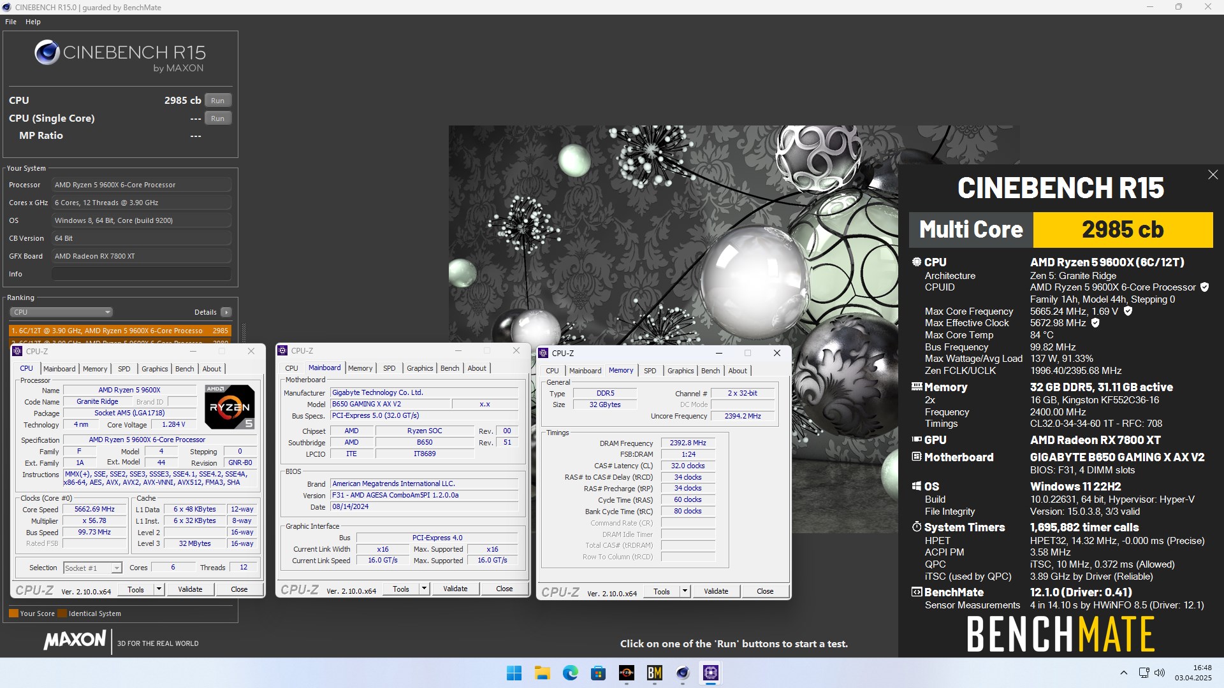Select the top ranking entry scoring 2985

click(120, 331)
